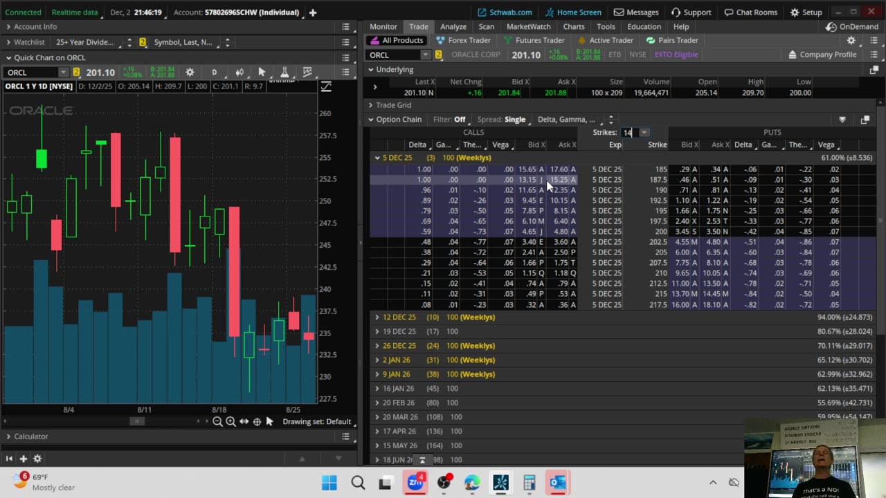Open sidebar gadget settings gear
886x498 pixels.
click(37, 459)
